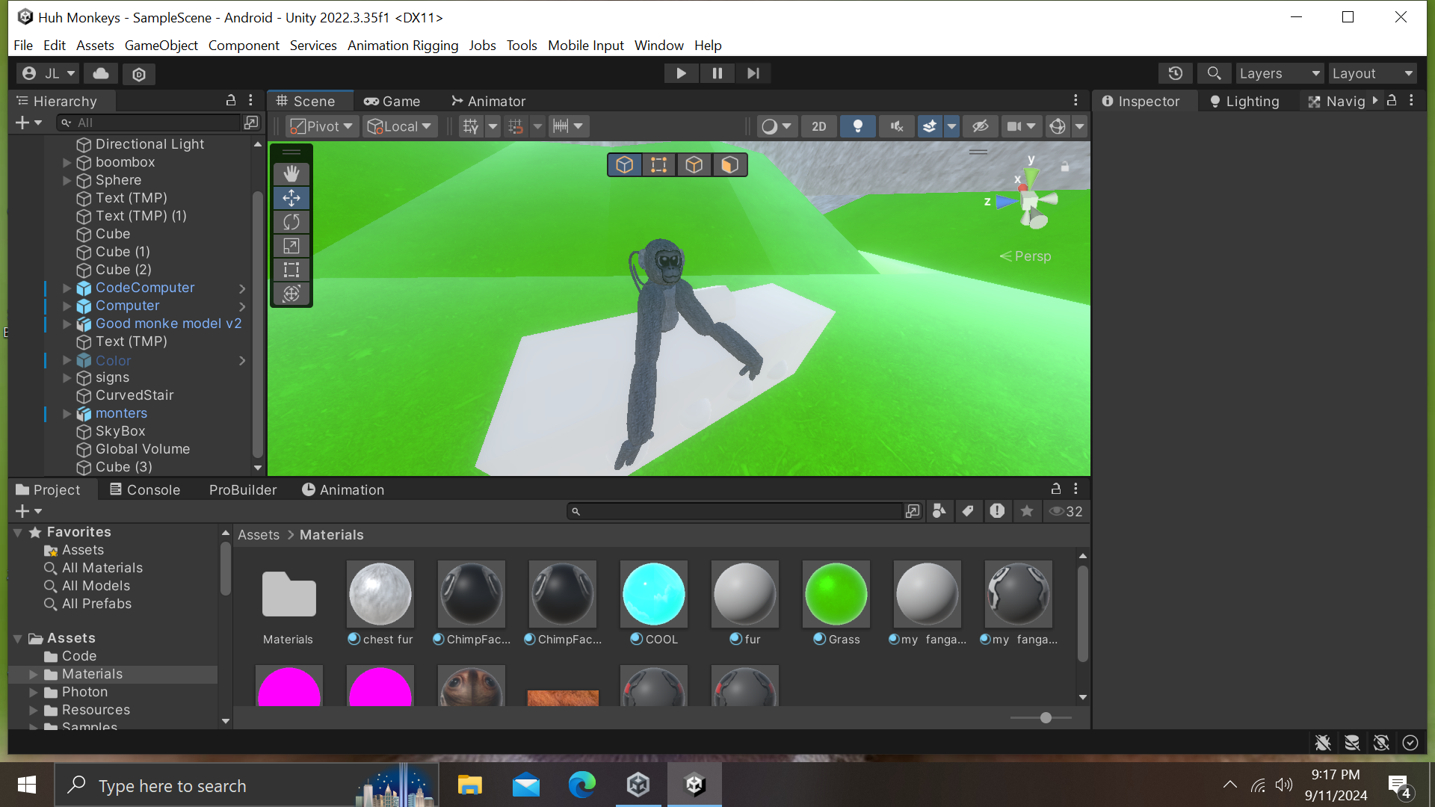Toggle scene audio mute button
The width and height of the screenshot is (1435, 807).
click(896, 126)
